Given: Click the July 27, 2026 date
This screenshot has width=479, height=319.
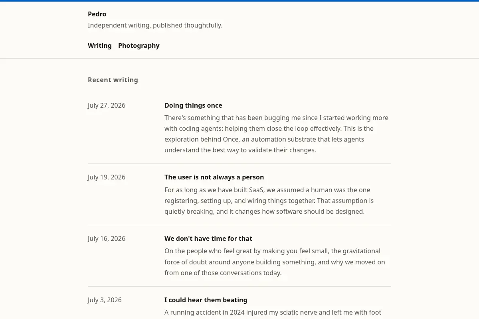Looking at the screenshot, I should (x=107, y=105).
